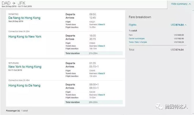Collapse the Flights fare chevron

185,25
